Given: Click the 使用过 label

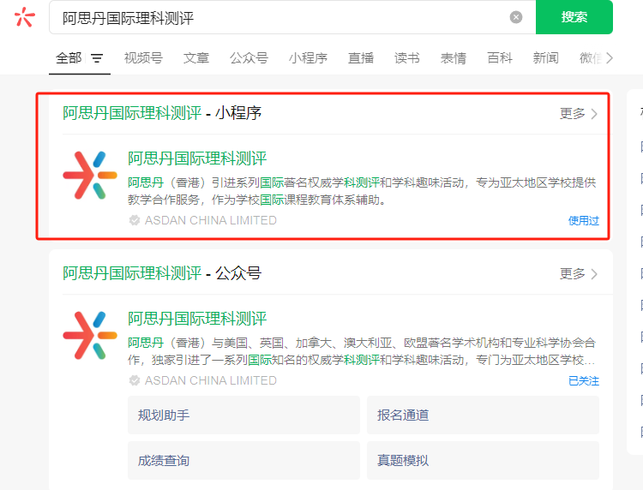Looking at the screenshot, I should point(584,221).
